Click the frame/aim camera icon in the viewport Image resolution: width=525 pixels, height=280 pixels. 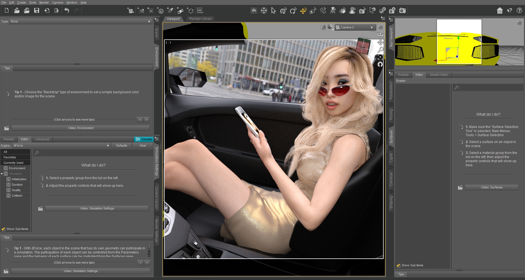[x=380, y=57]
